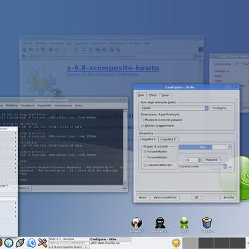
Task: Open the x-6.8-xcomposite-howto heading link
Action: coord(113,68)
